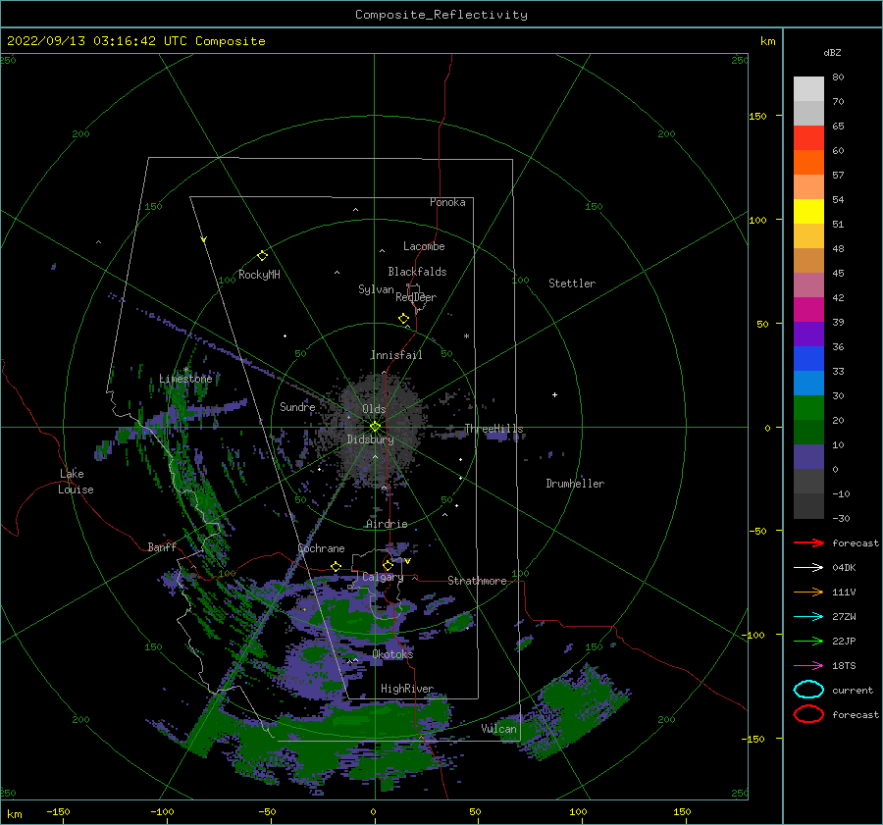Click the Airdrie label
883x825 pixels.
pyautogui.click(x=387, y=524)
